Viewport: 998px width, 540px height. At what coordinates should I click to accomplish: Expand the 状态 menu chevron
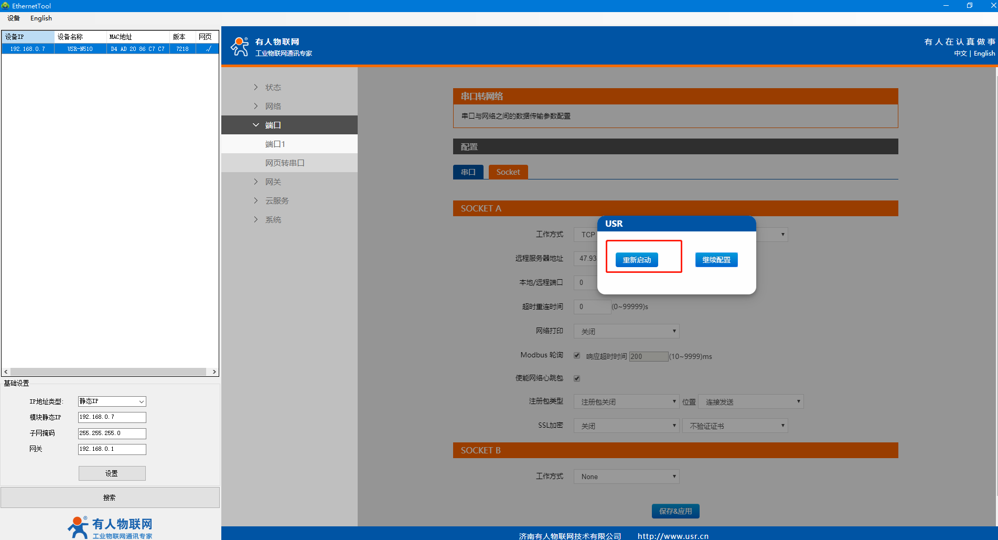[x=256, y=87]
